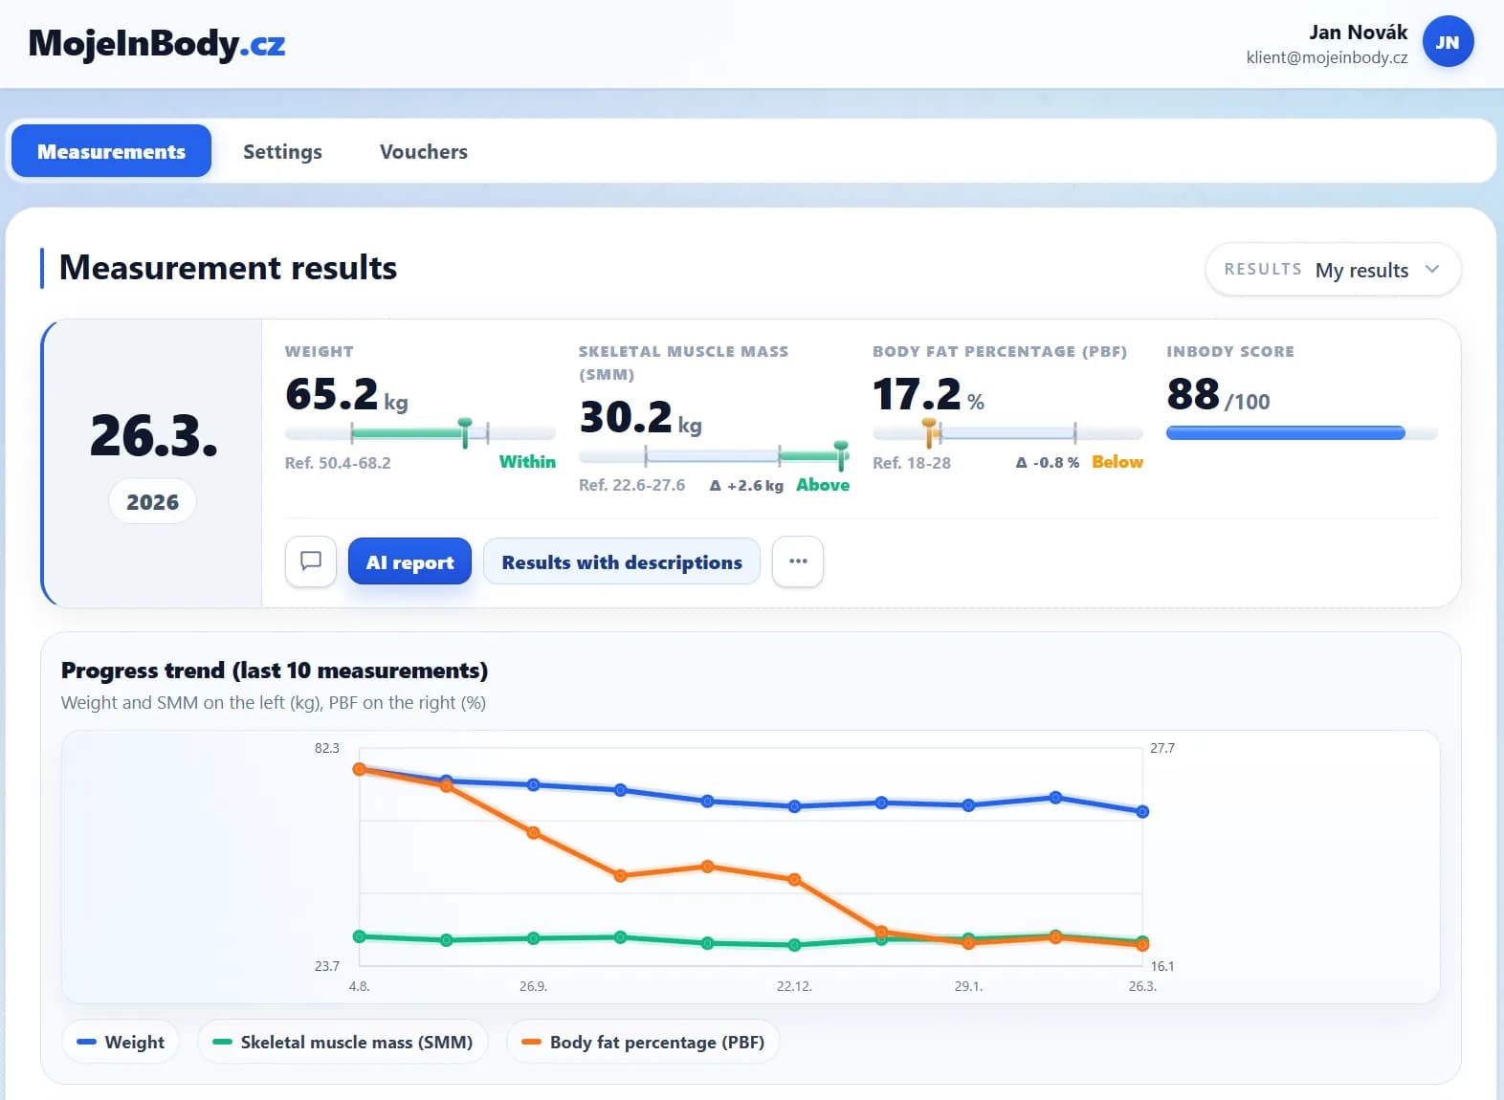Click the Jan Novák user name
1504x1100 pixels.
point(1358,33)
